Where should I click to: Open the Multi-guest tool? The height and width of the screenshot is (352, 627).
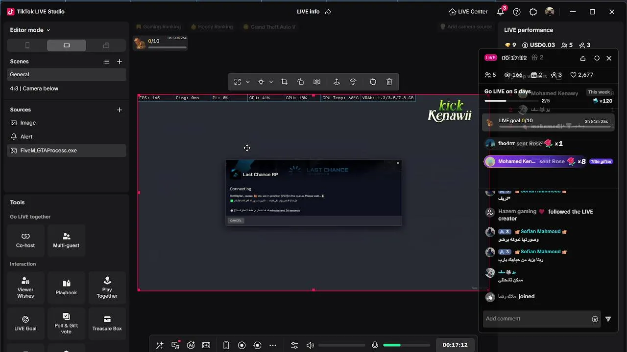pos(66,240)
